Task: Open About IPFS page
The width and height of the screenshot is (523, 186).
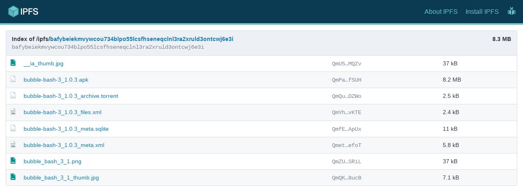Action: [441, 11]
